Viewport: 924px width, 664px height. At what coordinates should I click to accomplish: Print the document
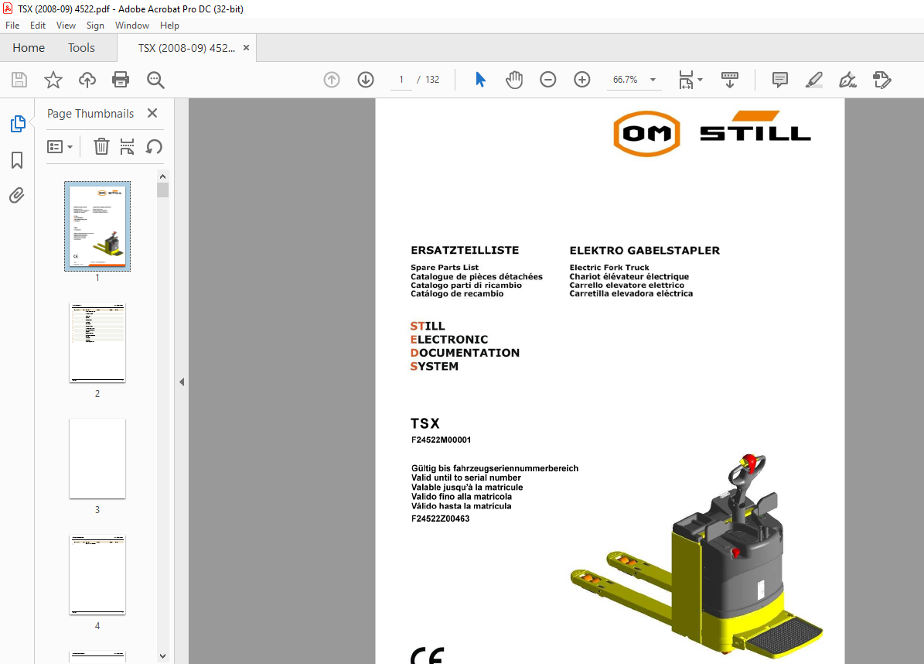tap(121, 80)
